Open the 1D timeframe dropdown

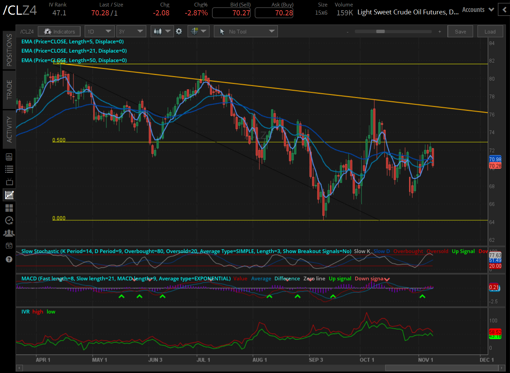[99, 31]
